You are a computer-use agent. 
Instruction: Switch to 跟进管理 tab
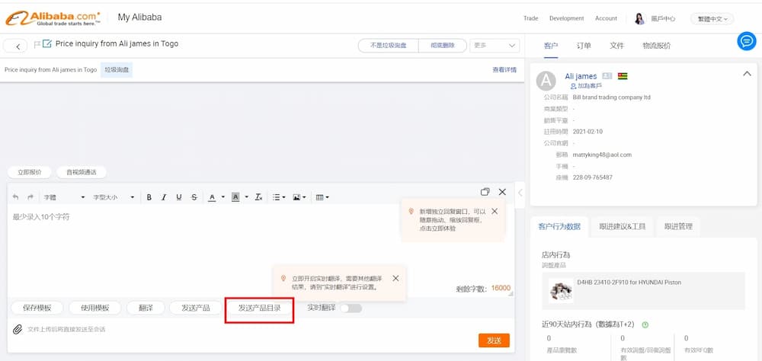pos(678,226)
